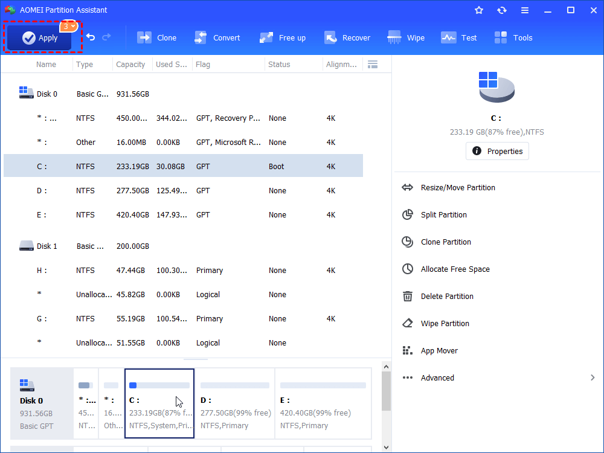Click the Delete Partition trash icon
This screenshot has width=604, height=453.
point(408,296)
